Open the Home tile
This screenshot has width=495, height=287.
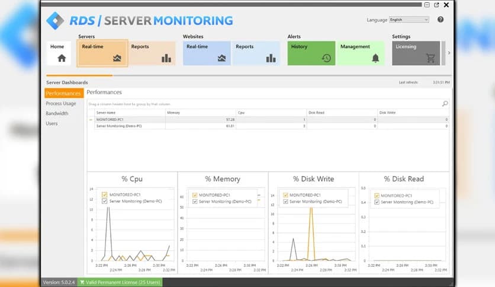(x=59, y=53)
